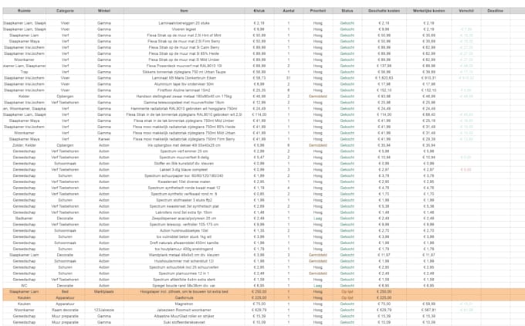The height and width of the screenshot is (326, 525).
Task: Click the 'Jaloezieen Roomwit woonkamer' cell
Action: tap(184, 310)
